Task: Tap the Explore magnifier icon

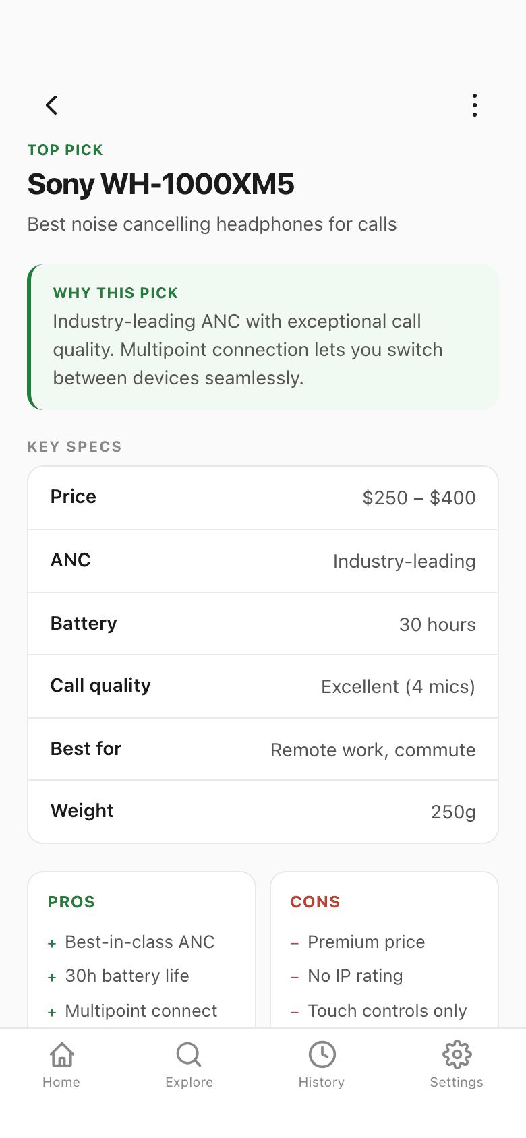Action: (x=189, y=1054)
